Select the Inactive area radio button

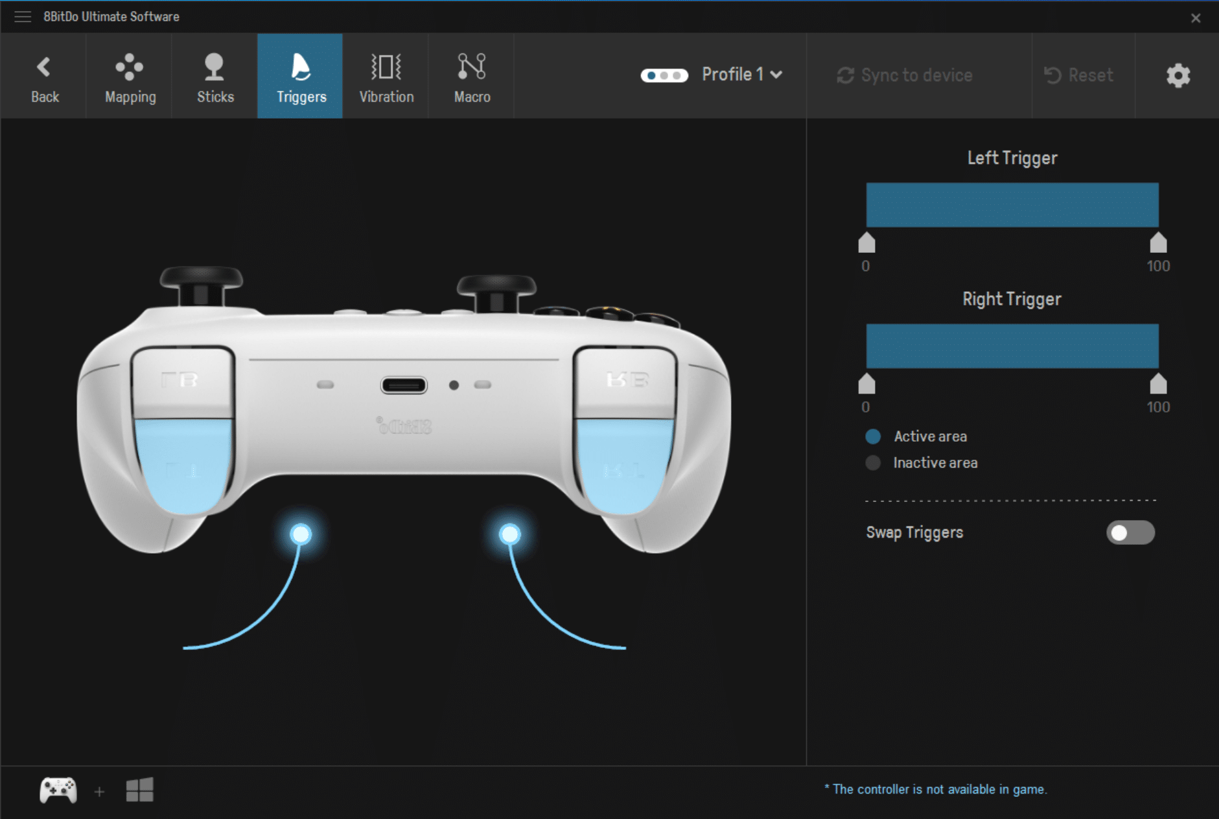pyautogui.click(x=874, y=462)
